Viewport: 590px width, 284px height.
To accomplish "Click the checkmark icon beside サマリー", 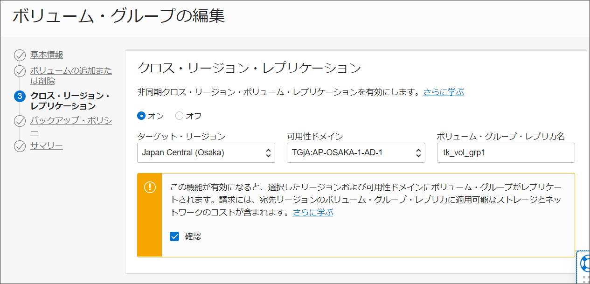I will click(20, 147).
